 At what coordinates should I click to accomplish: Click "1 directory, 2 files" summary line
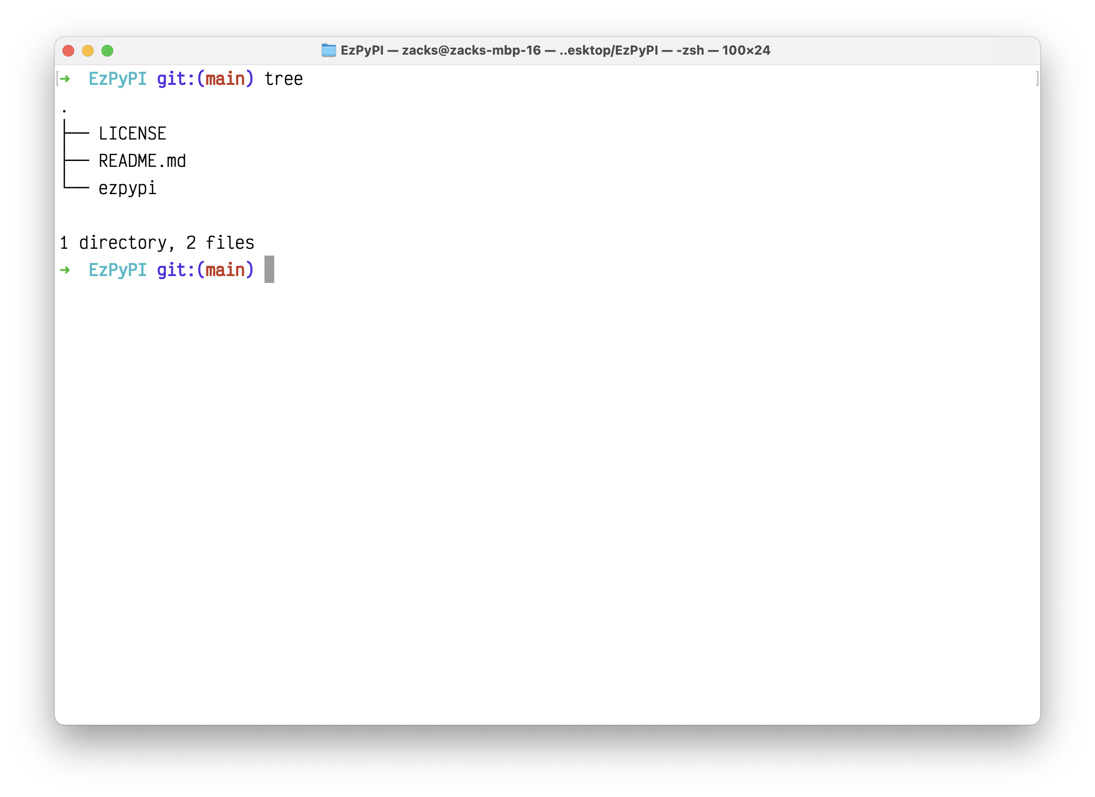click(157, 242)
